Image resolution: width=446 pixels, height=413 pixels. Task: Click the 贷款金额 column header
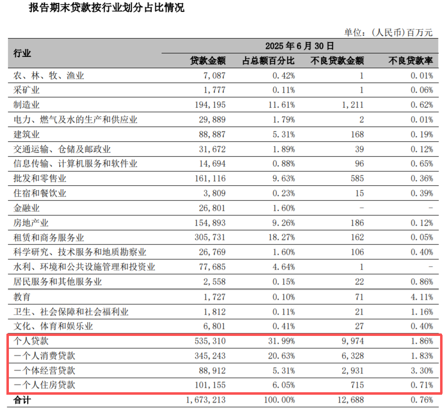click(207, 61)
